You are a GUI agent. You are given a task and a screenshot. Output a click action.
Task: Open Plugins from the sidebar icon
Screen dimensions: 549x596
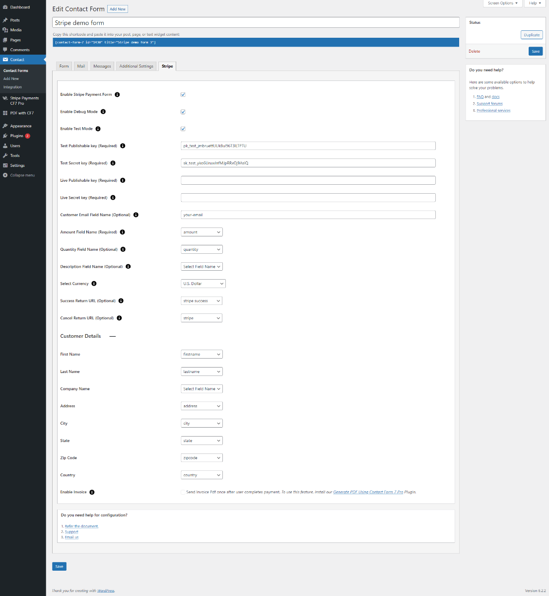point(5,136)
